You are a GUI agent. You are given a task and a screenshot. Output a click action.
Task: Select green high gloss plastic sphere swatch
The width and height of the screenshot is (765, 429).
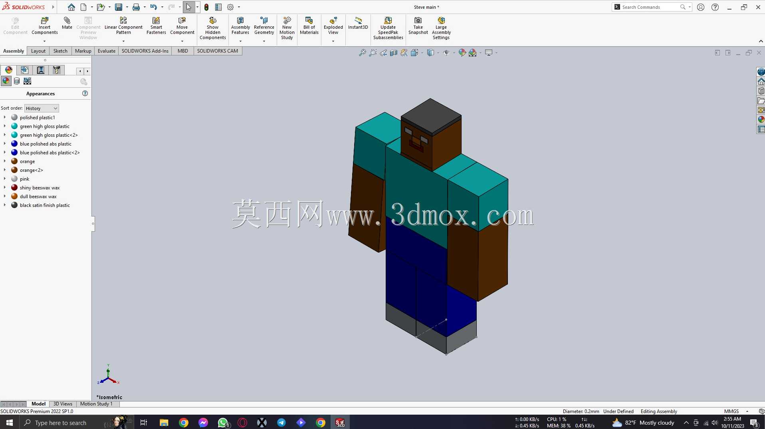tap(14, 126)
